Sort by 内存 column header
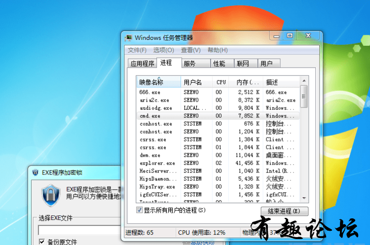370x245 pixels. pyautogui.click(x=246, y=82)
